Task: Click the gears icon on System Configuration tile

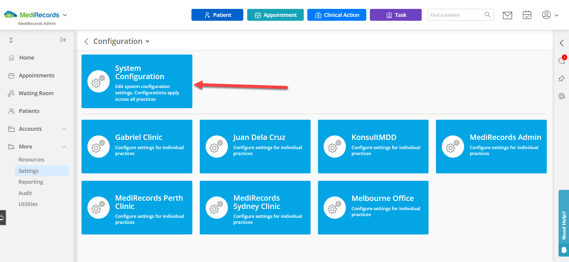Action: point(98,81)
